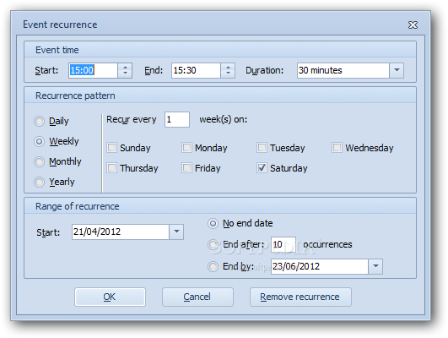The height and width of the screenshot is (338, 448).
Task: Click the Duration field showing 30 minutes
Action: tap(343, 70)
